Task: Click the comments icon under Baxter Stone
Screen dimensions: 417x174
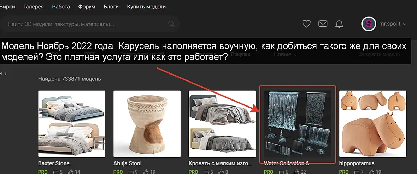Action: point(56,172)
